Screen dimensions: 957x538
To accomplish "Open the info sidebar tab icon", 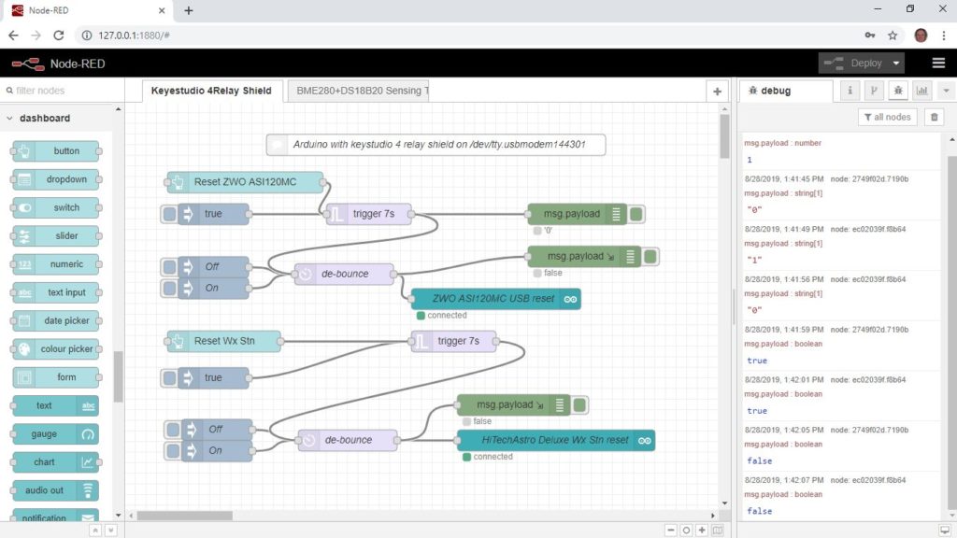I will coord(850,91).
